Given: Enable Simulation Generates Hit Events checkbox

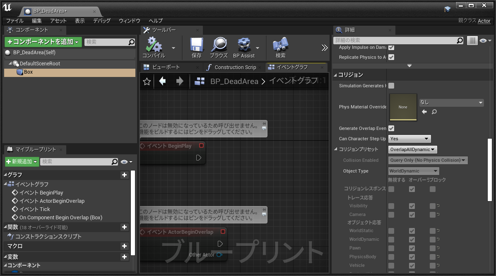Looking at the screenshot, I should point(391,86).
